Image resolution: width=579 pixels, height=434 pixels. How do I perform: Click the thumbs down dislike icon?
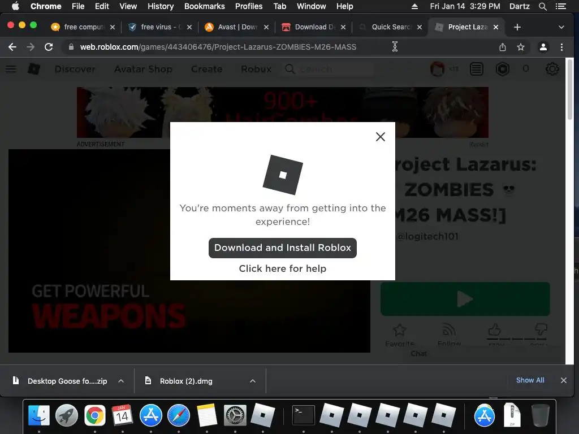tap(541, 329)
